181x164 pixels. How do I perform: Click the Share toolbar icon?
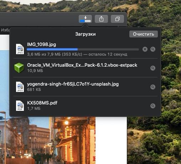pyautogui.click(x=101, y=19)
